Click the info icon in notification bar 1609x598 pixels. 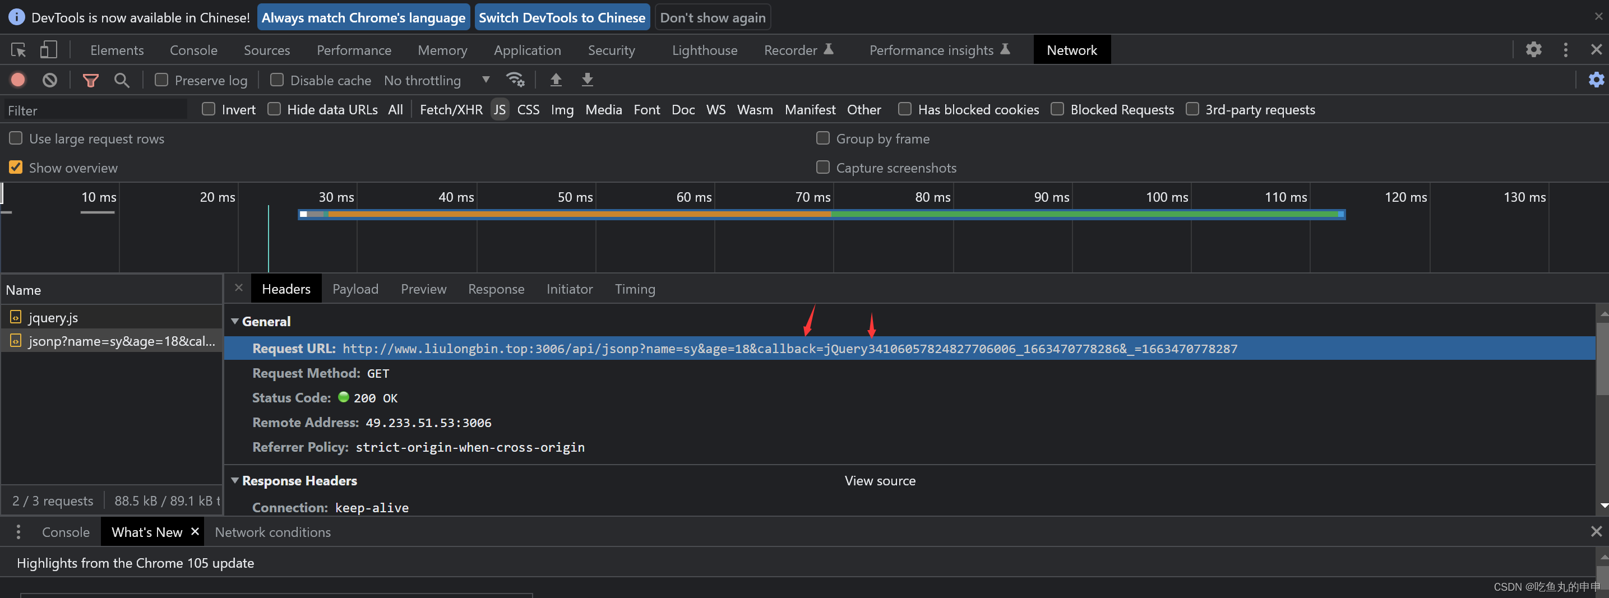click(17, 17)
